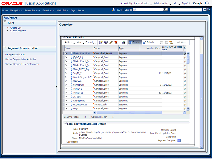Click the expand all tree icon
The width and height of the screenshot is (212, 159).
point(161,42)
